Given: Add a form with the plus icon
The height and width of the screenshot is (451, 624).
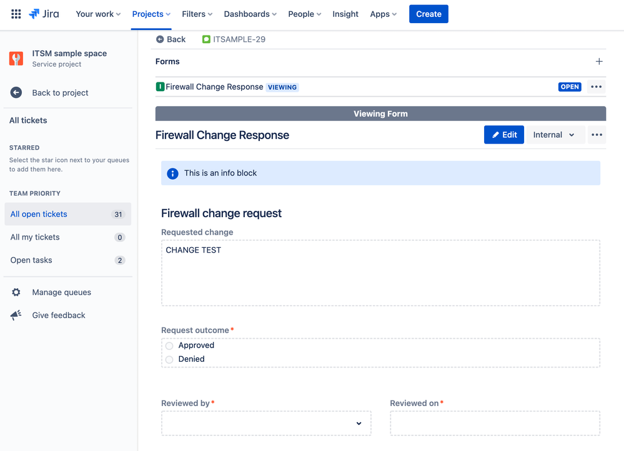Looking at the screenshot, I should click(x=599, y=62).
